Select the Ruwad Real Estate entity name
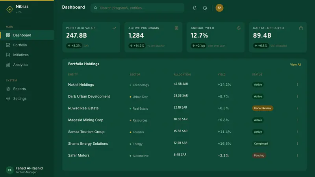 83,108
